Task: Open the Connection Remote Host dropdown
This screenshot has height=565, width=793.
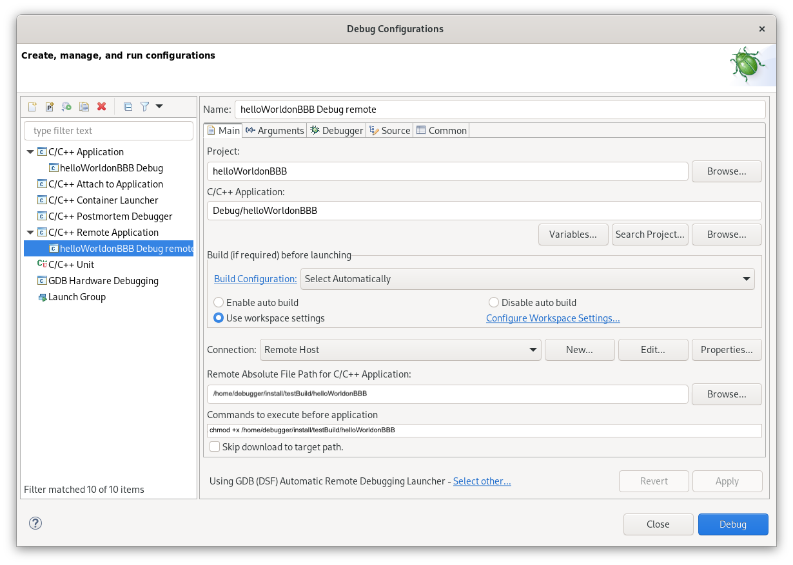Action: click(400, 350)
